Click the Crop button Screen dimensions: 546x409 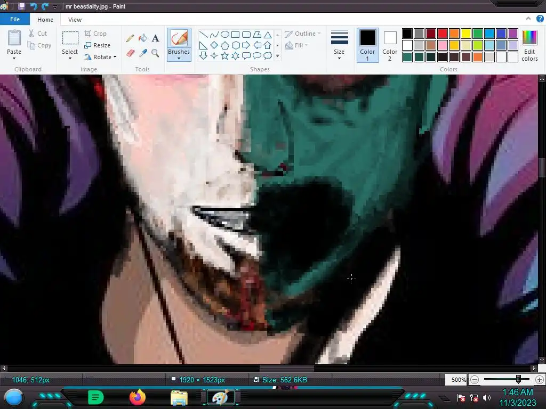pos(95,34)
